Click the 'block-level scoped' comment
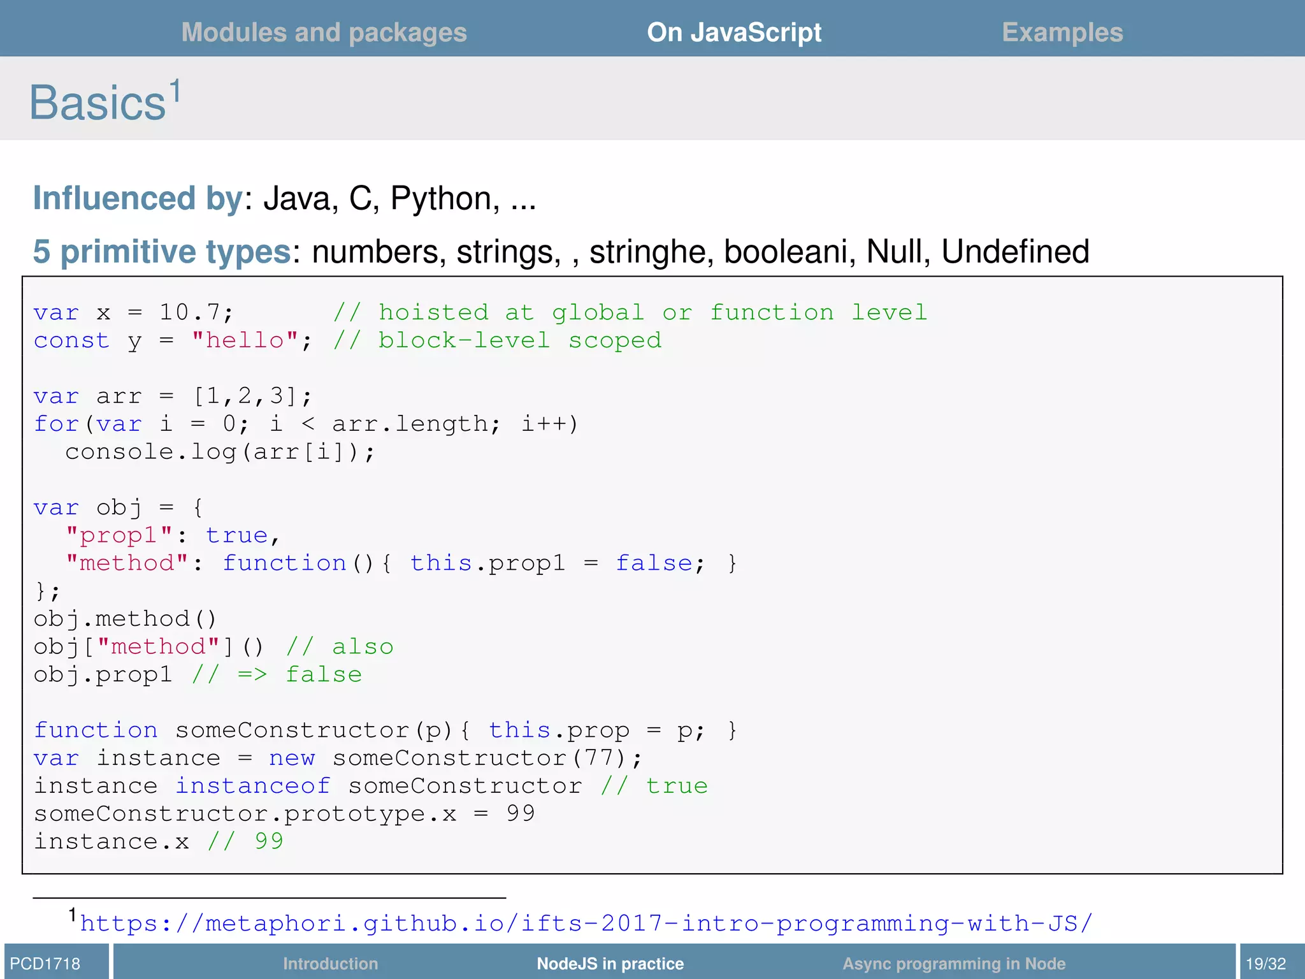The width and height of the screenshot is (1305, 979). (498, 340)
